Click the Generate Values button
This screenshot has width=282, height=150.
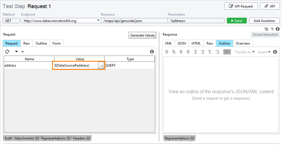tap(142, 35)
